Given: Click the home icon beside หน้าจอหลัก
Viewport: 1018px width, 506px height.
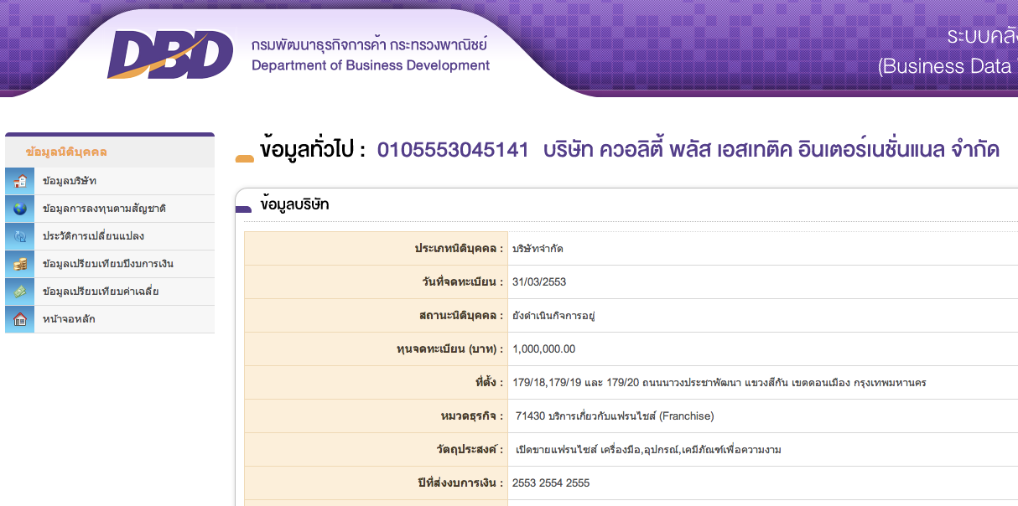Looking at the screenshot, I should (20, 319).
